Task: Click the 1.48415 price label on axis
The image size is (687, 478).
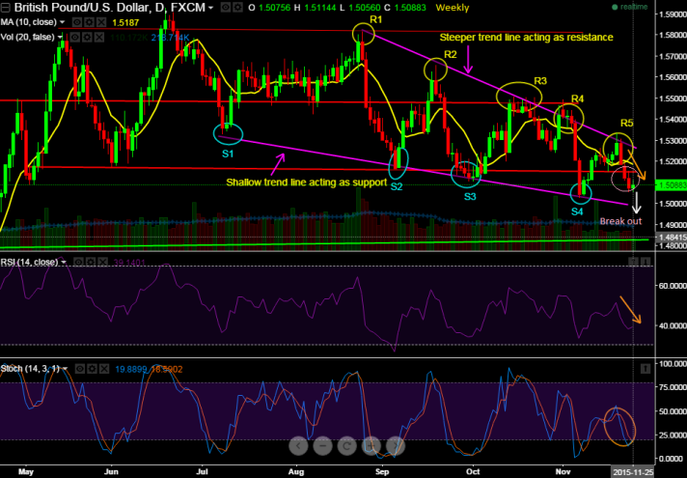Action: pyautogui.click(x=671, y=237)
